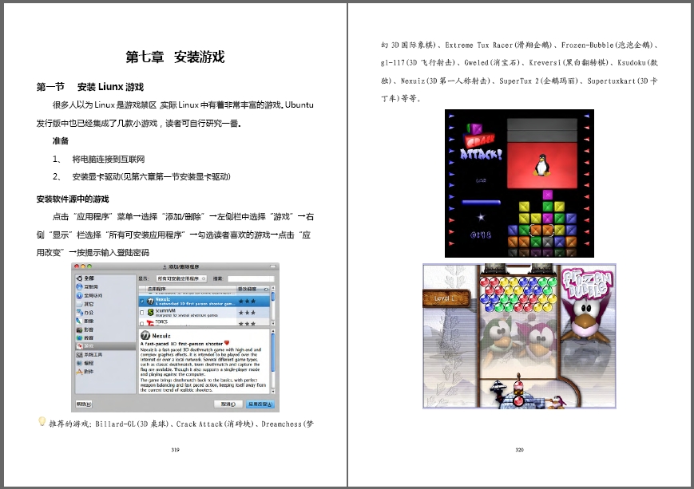Click the three-star rating in the ScummVM row

click(x=247, y=313)
